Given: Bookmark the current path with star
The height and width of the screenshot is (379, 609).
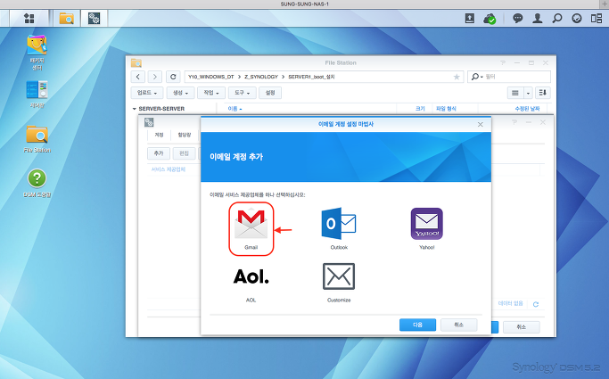Looking at the screenshot, I should pos(457,77).
